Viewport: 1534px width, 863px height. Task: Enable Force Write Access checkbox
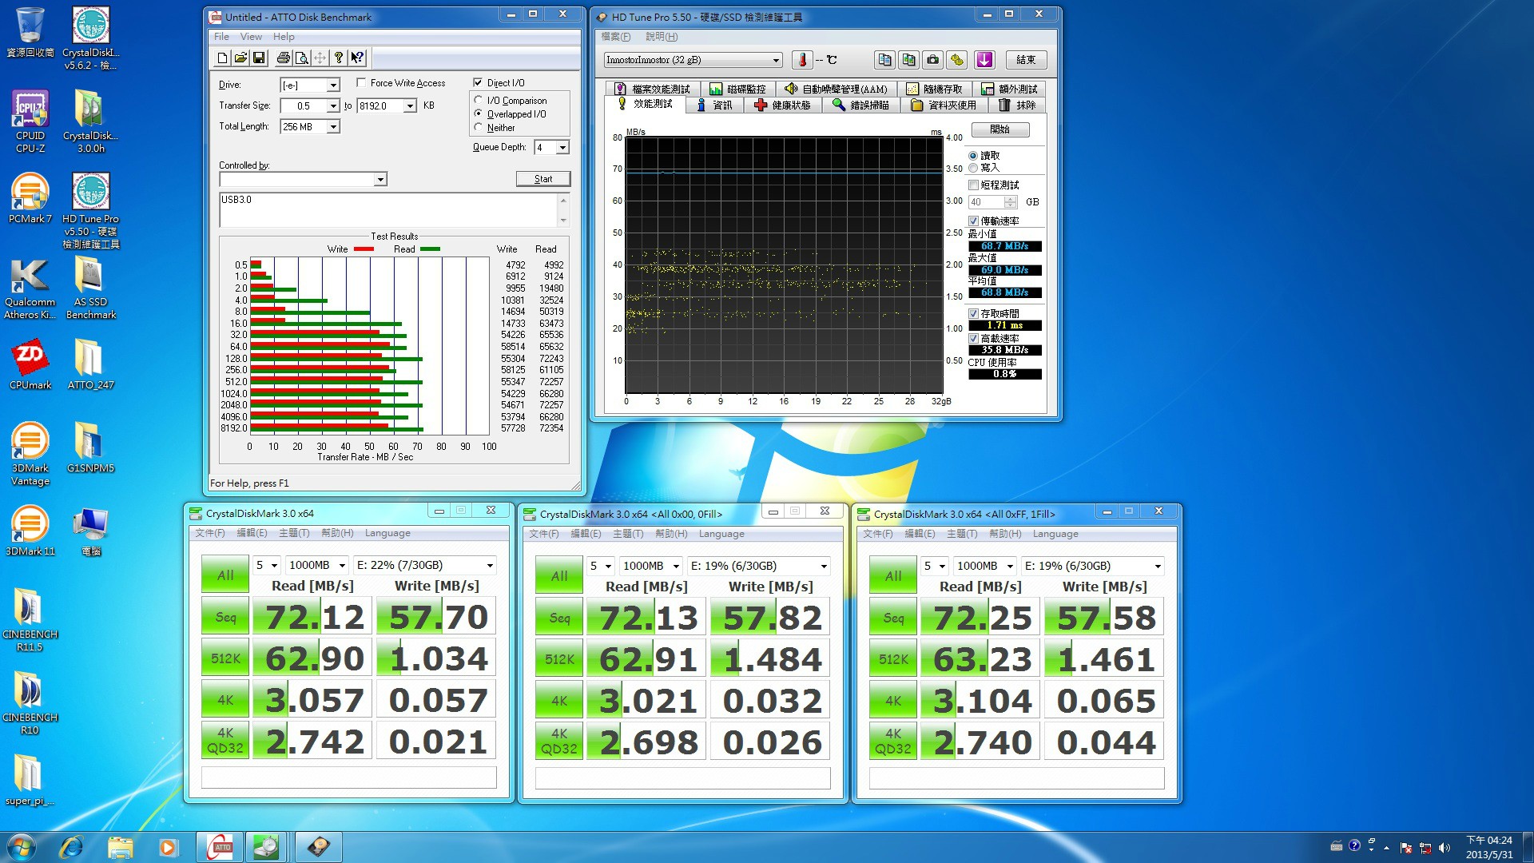click(361, 82)
